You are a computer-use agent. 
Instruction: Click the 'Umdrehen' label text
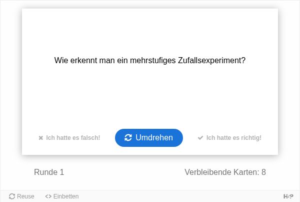154,137
